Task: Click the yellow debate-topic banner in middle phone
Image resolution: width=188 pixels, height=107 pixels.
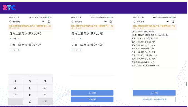Action: pos(92,27)
